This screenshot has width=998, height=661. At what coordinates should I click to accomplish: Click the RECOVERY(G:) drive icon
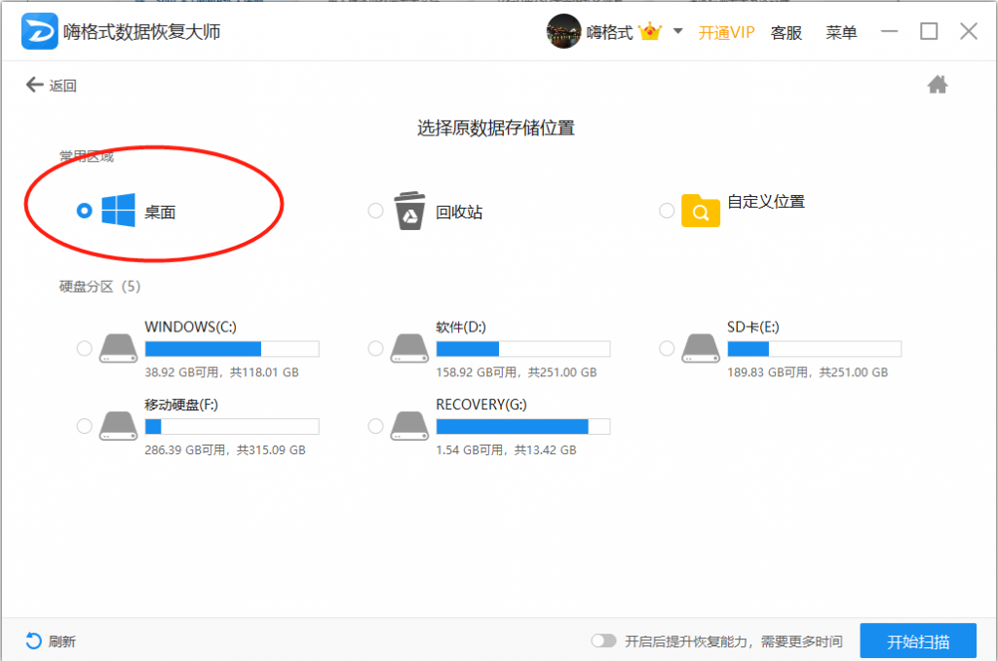click(x=410, y=426)
